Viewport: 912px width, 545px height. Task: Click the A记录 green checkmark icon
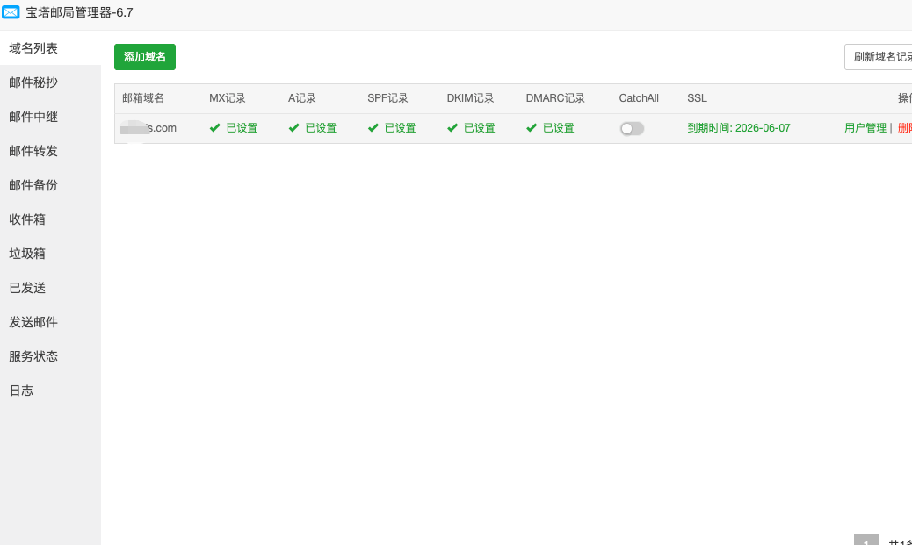(x=294, y=128)
